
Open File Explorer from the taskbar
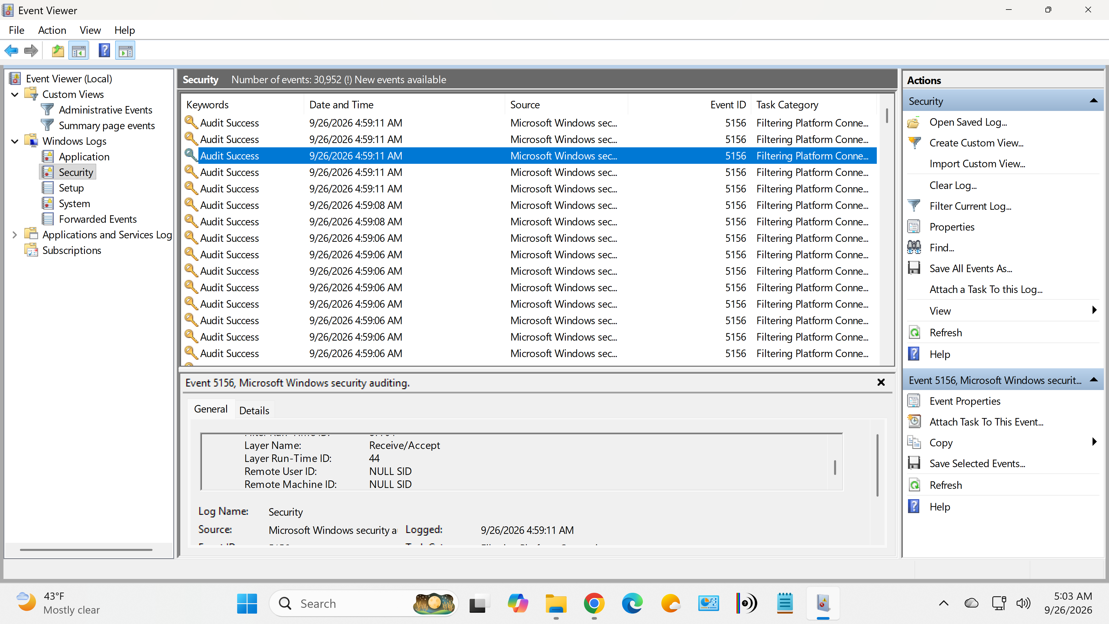click(x=556, y=603)
